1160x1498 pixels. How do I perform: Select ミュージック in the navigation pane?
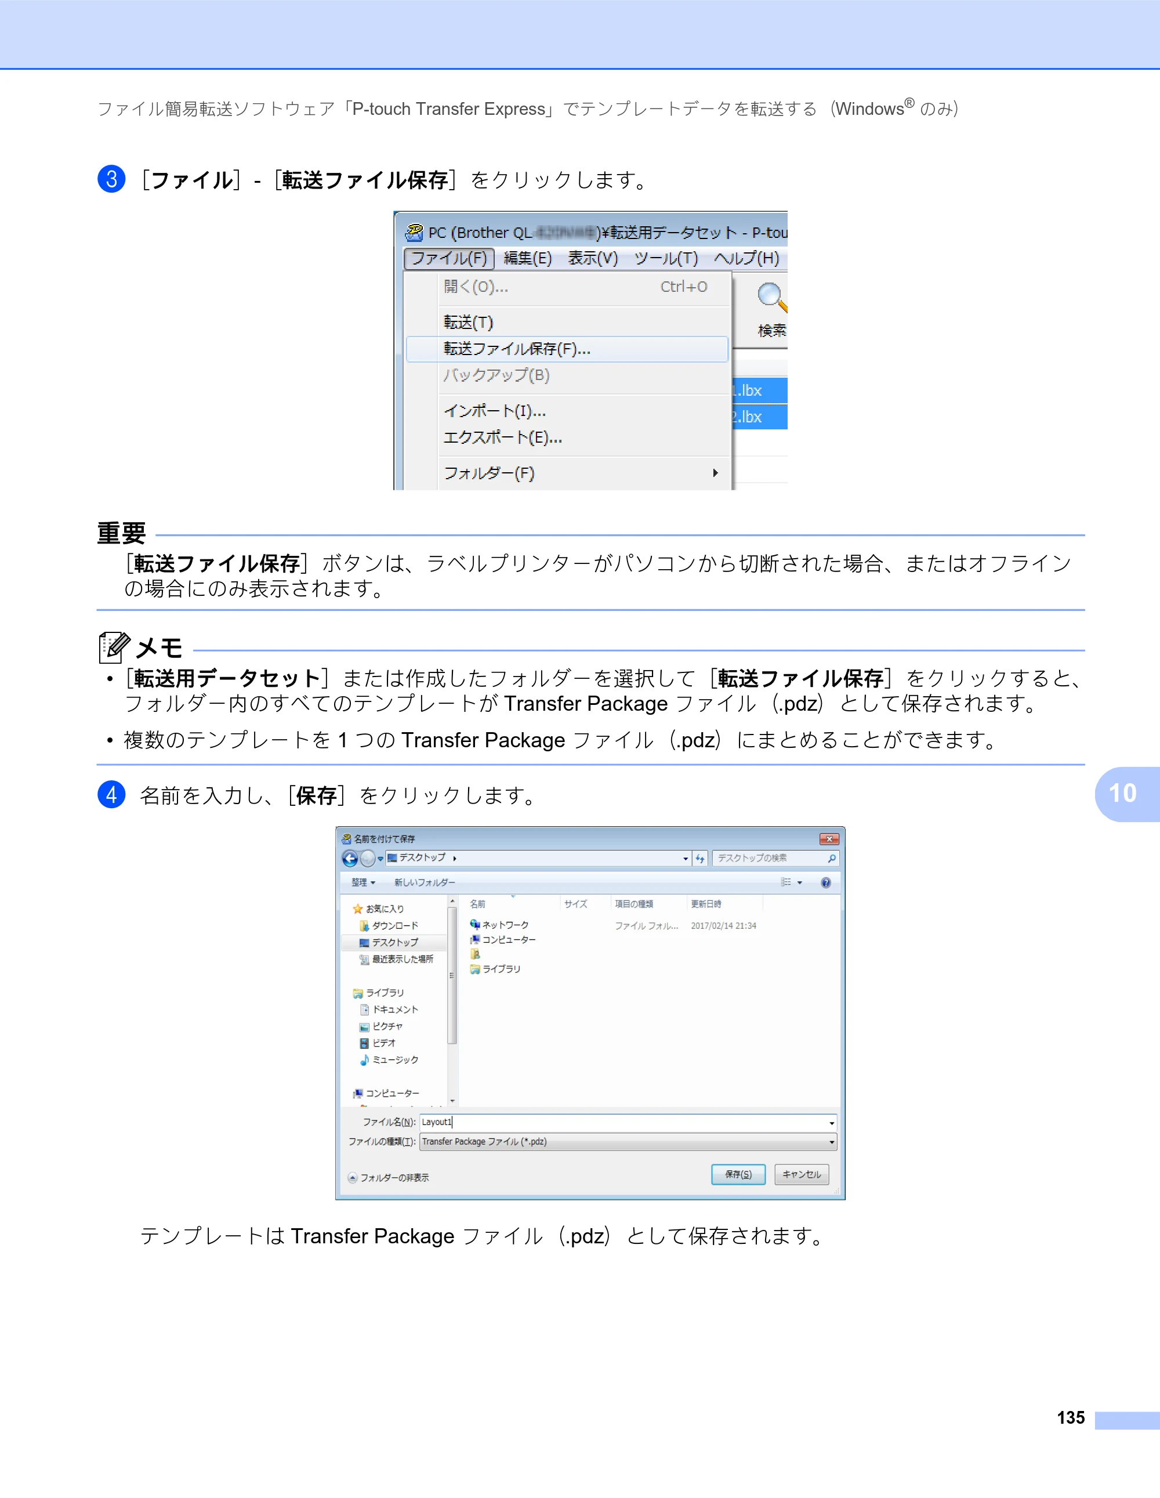click(x=389, y=1061)
